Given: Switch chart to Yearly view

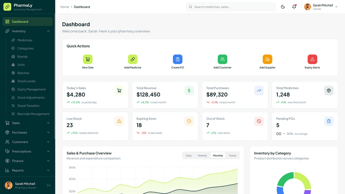Looking at the screenshot, I should pyautogui.click(x=233, y=156).
